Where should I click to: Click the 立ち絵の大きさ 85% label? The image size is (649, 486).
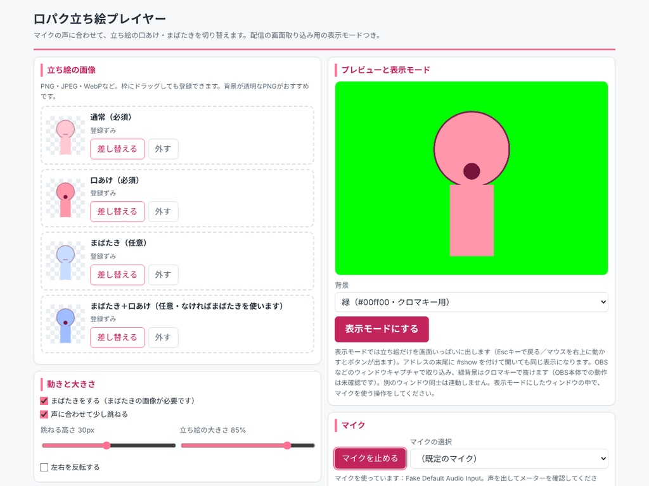213,430
